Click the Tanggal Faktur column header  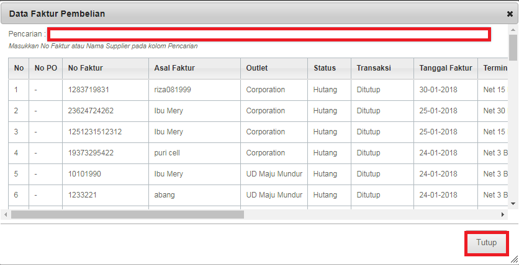(446, 68)
